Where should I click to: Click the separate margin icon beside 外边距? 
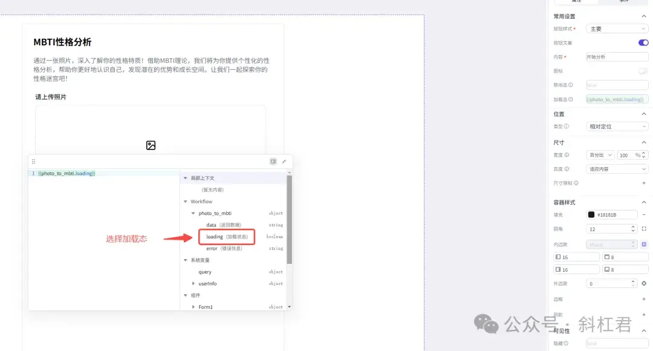pyautogui.click(x=644, y=283)
